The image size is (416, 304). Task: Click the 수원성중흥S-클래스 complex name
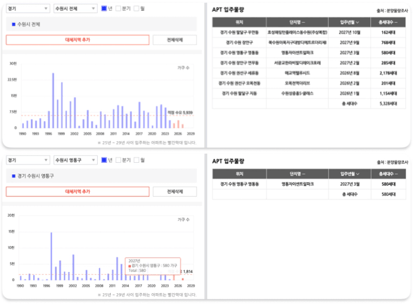[297, 93]
